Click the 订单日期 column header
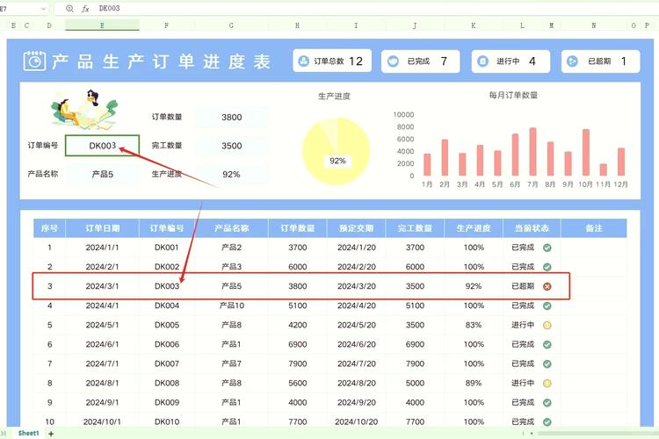 pos(102,228)
